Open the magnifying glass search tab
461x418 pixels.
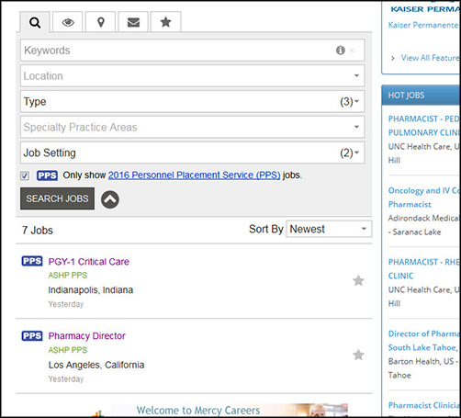tap(35, 22)
